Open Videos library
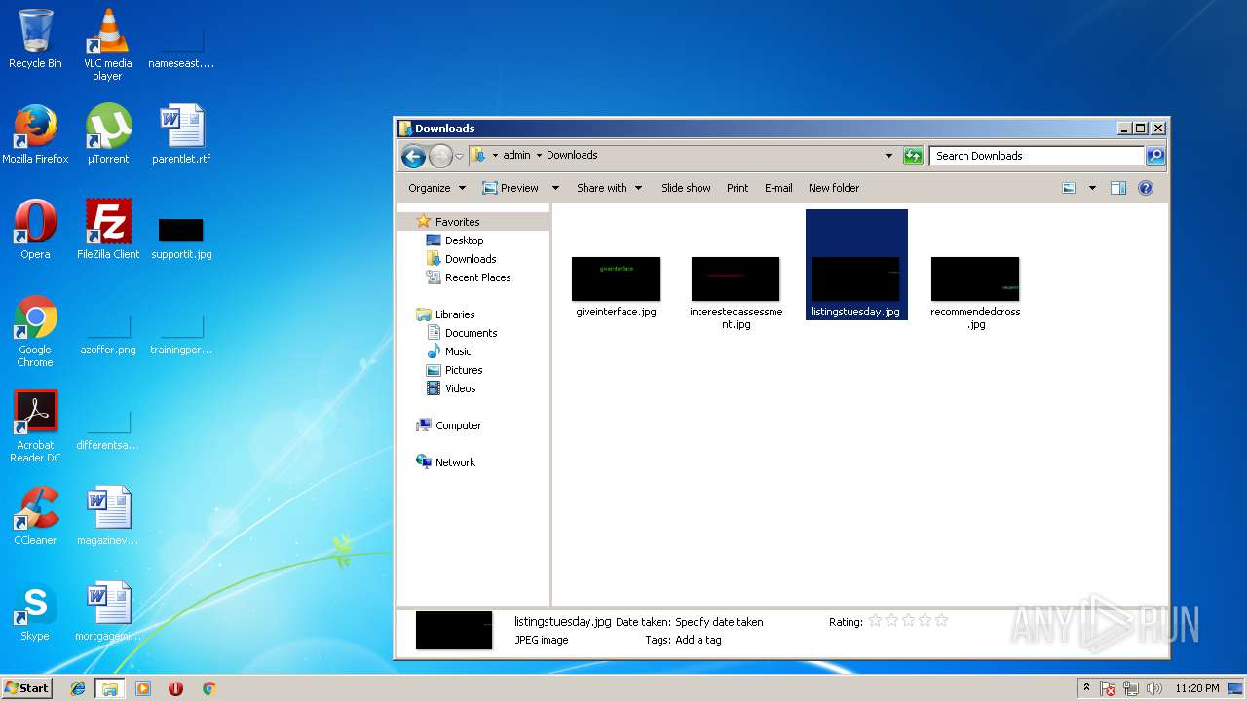Viewport: 1247px width, 701px height. click(x=460, y=388)
